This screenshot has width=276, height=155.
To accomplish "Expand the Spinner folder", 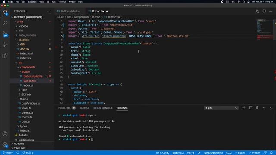I will coord(26,94).
